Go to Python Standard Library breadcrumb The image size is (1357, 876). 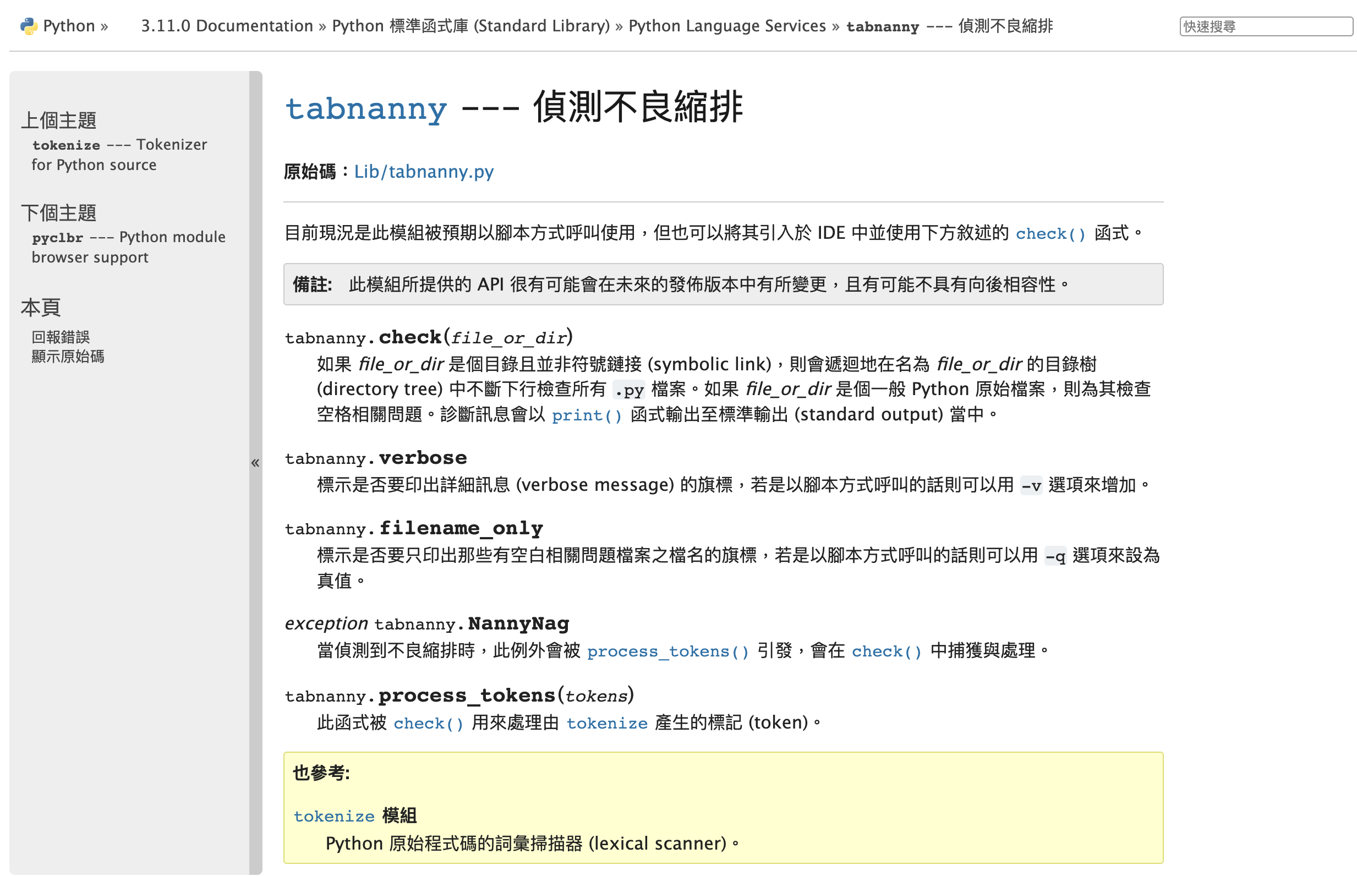(x=470, y=26)
